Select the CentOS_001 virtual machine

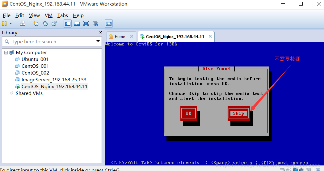tap(35, 66)
